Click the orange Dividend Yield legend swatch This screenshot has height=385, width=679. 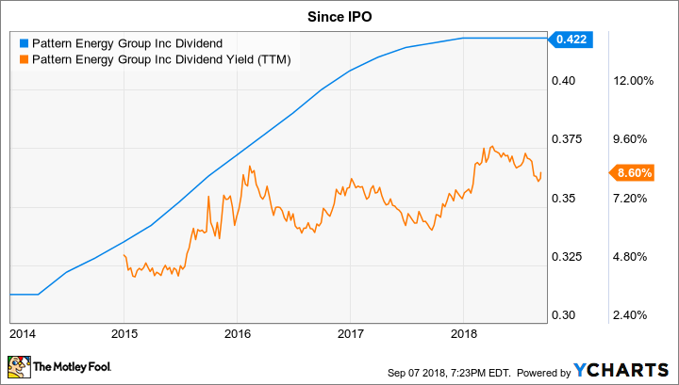[24, 59]
